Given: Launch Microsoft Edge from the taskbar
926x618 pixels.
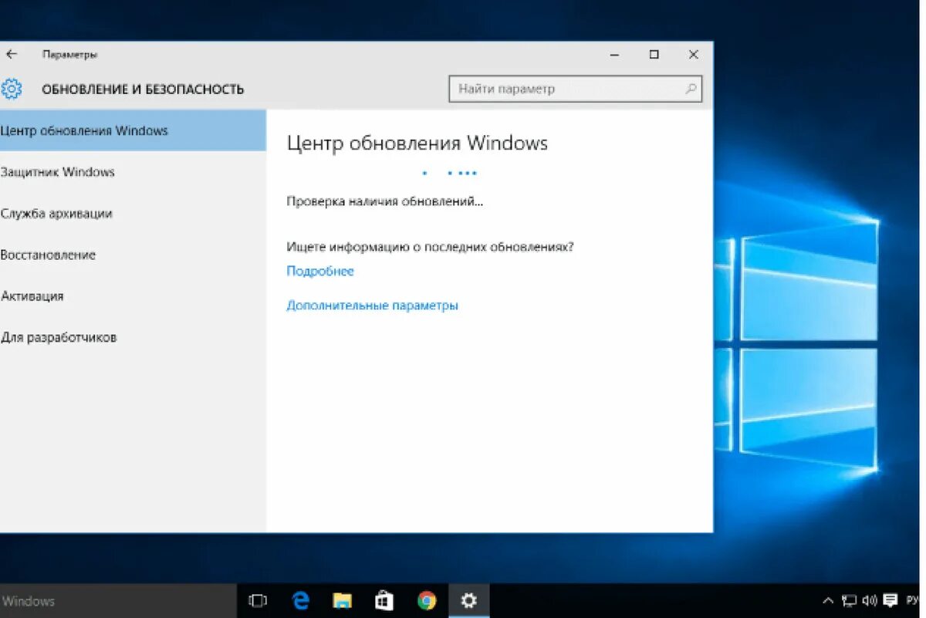Looking at the screenshot, I should [300, 600].
